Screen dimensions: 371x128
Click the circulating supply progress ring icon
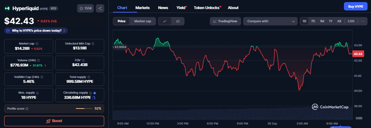[x=94, y=97]
